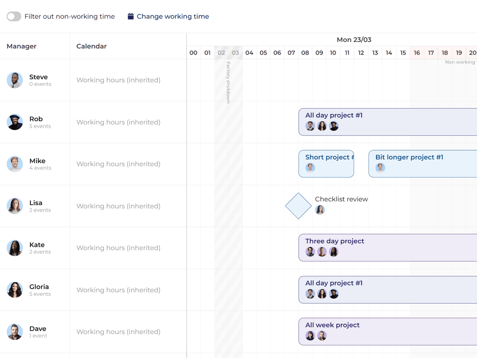Click the Calendar column header
Image resolution: width=477 pixels, height=358 pixels.
[x=91, y=46]
